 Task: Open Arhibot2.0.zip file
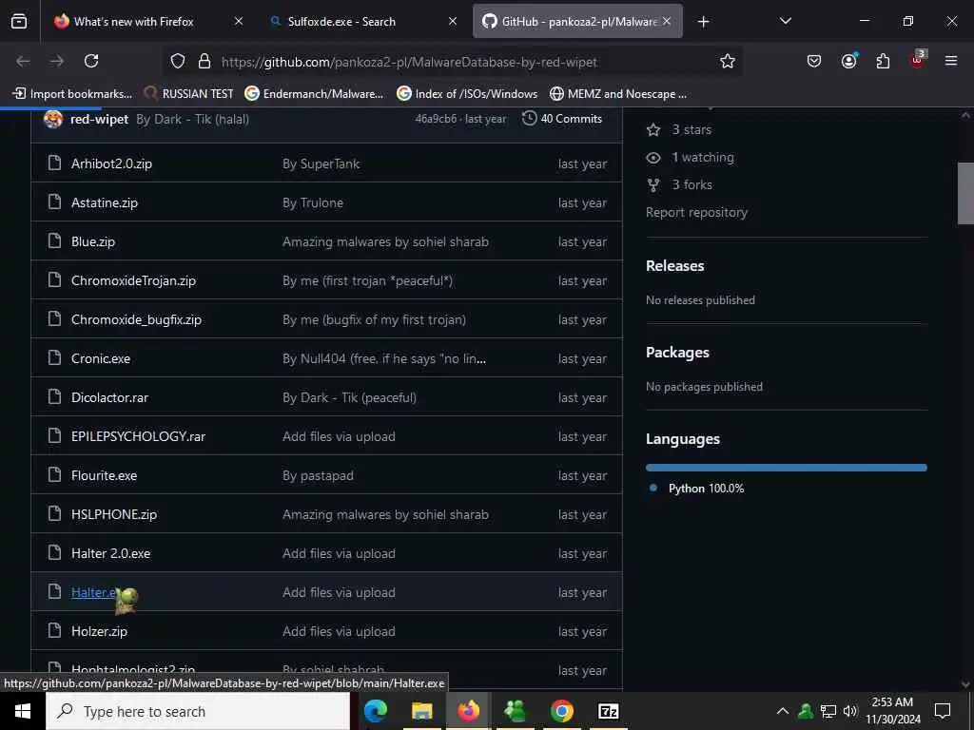[x=112, y=163]
